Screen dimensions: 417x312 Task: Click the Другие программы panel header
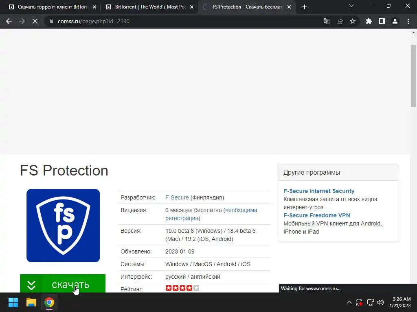[338, 172]
